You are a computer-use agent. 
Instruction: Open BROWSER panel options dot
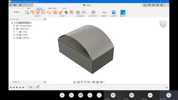point(44,19)
